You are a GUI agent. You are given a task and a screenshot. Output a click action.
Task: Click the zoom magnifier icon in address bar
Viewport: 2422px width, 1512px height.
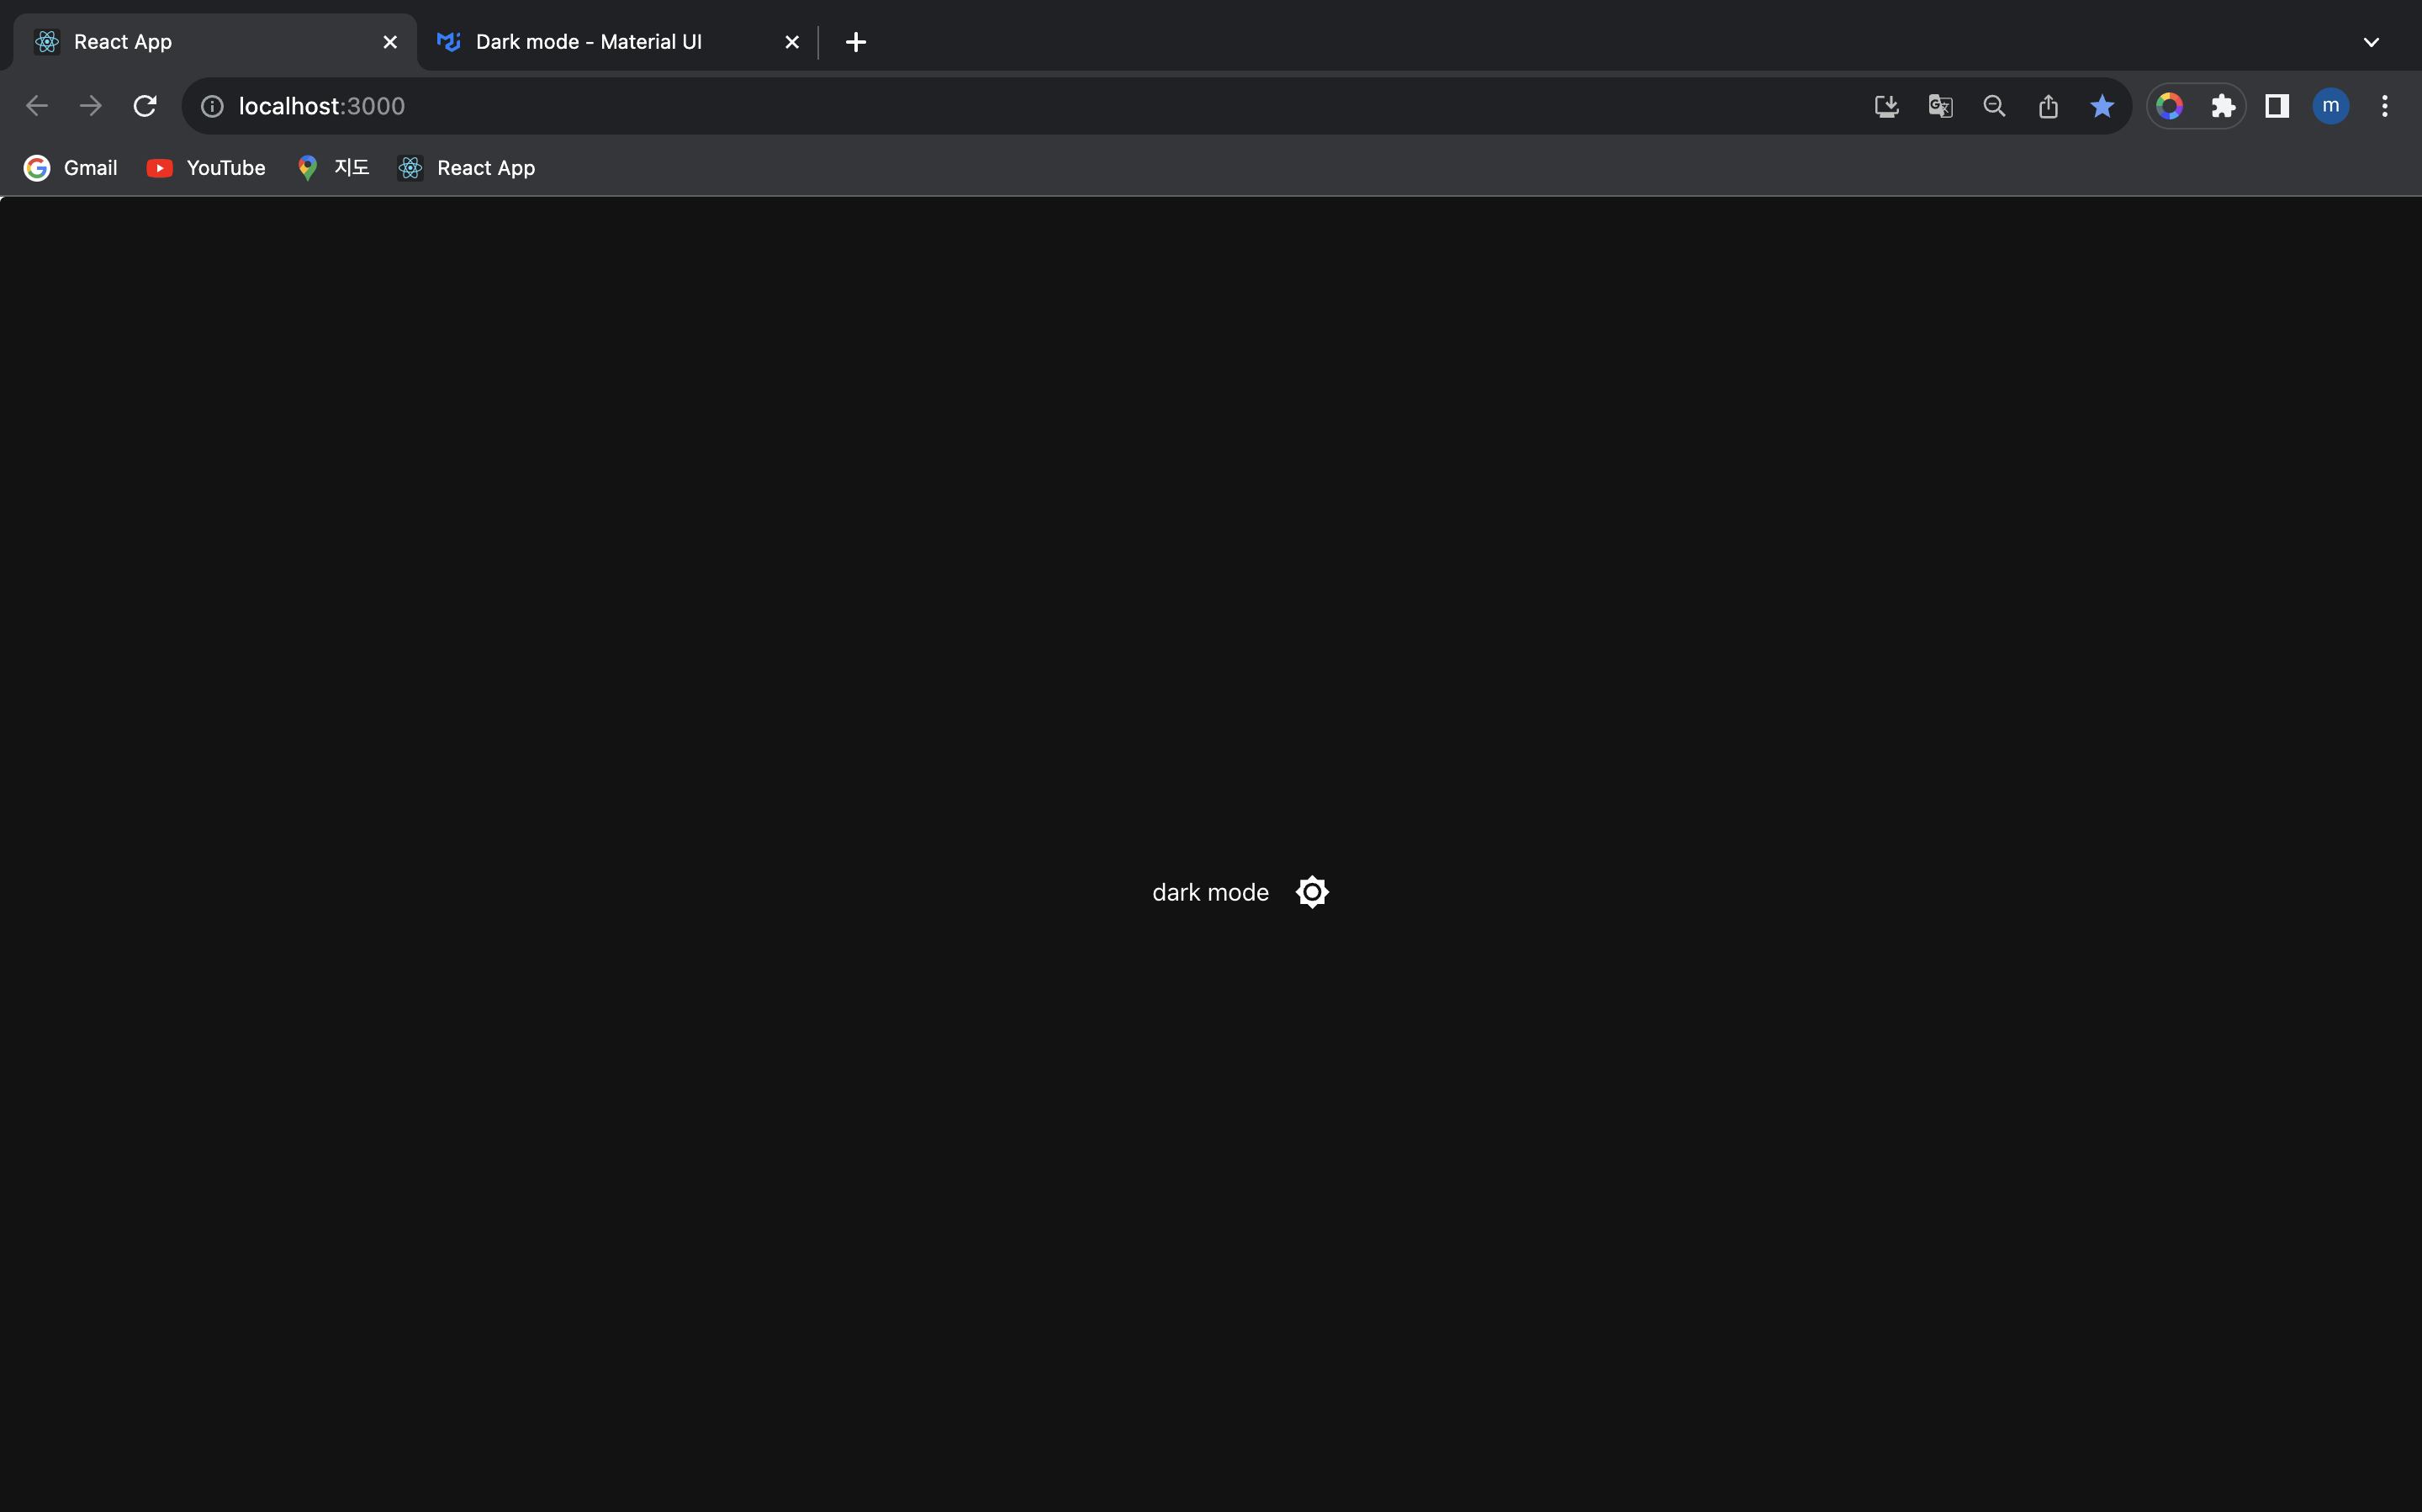(1994, 106)
